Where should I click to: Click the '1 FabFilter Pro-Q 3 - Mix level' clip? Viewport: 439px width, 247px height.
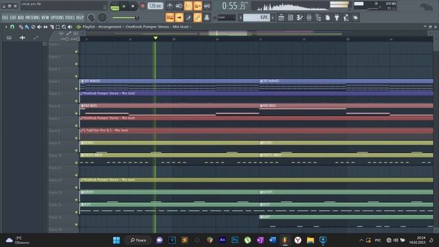257,130
